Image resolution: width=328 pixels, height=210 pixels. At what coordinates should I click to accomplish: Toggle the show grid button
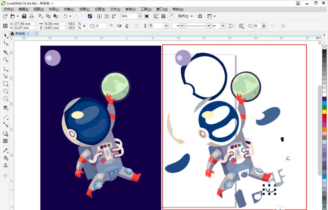(163, 16)
